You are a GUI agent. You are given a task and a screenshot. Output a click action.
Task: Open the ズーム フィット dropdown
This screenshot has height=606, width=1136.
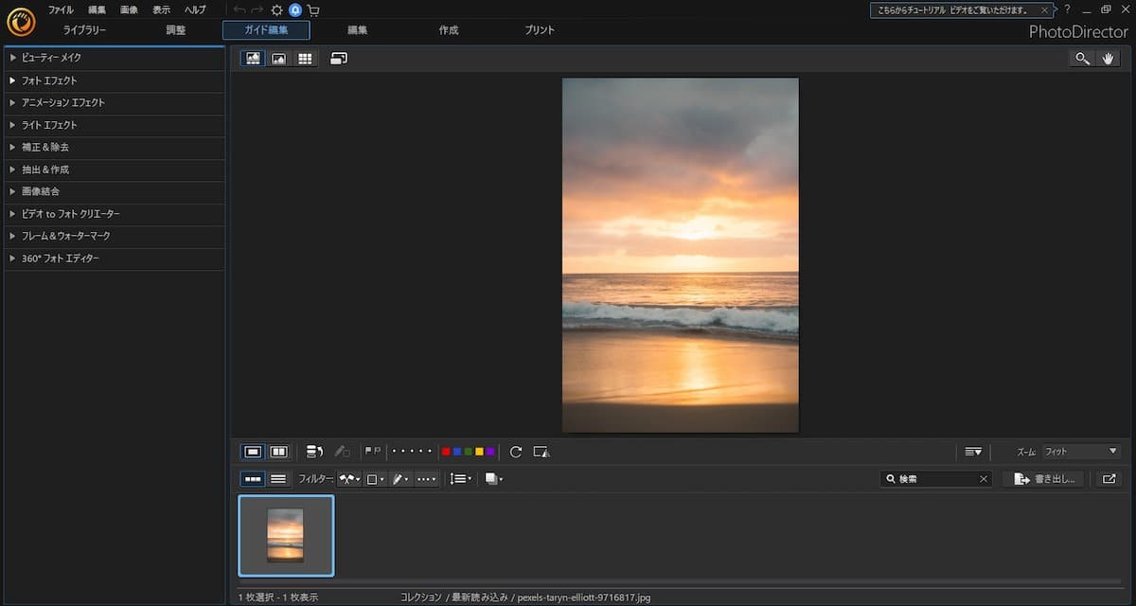click(x=1080, y=452)
